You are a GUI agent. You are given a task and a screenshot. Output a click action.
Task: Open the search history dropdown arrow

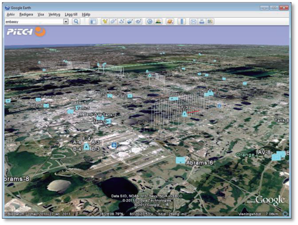pos(66,21)
